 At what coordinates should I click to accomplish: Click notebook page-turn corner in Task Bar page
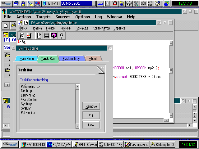pyautogui.click(x=101, y=70)
